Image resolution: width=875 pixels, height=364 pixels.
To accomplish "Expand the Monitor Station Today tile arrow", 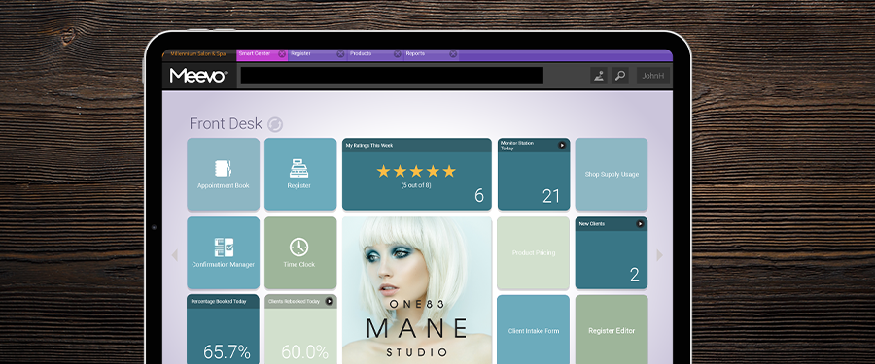I will coord(562,145).
